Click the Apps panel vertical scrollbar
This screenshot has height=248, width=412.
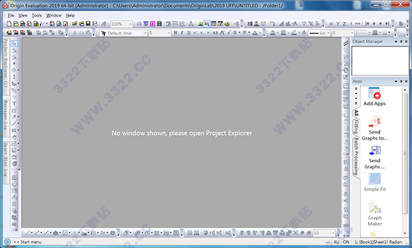point(405,161)
